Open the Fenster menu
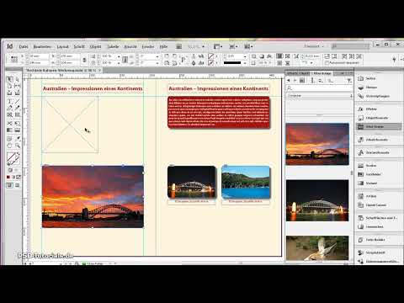This screenshot has height=303, width=404. [x=147, y=46]
